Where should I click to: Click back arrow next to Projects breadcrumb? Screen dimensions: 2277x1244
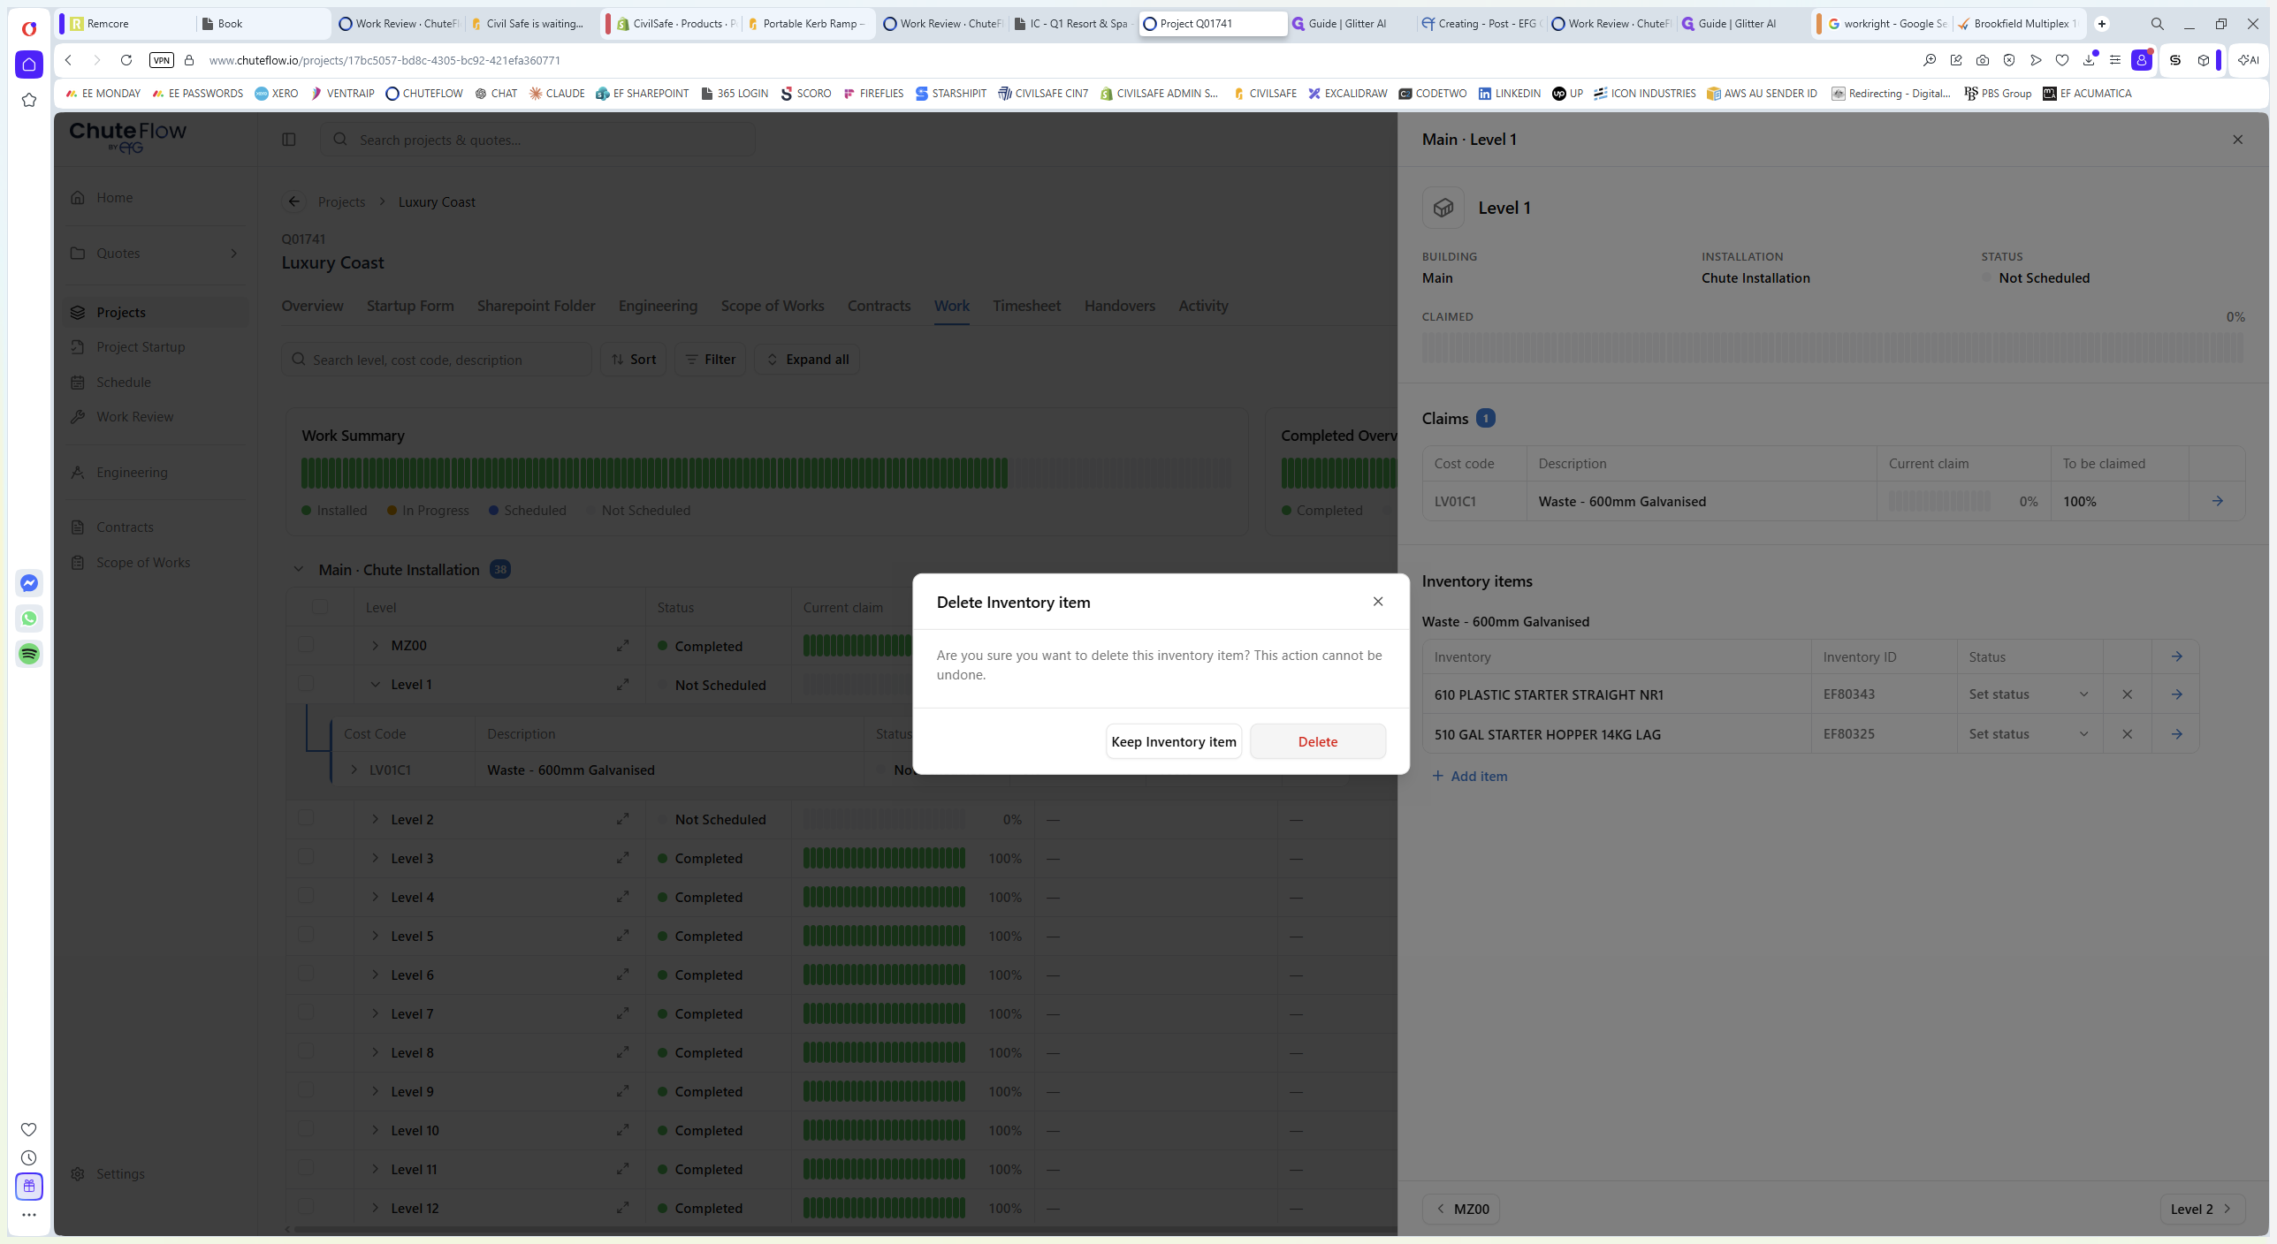293,201
